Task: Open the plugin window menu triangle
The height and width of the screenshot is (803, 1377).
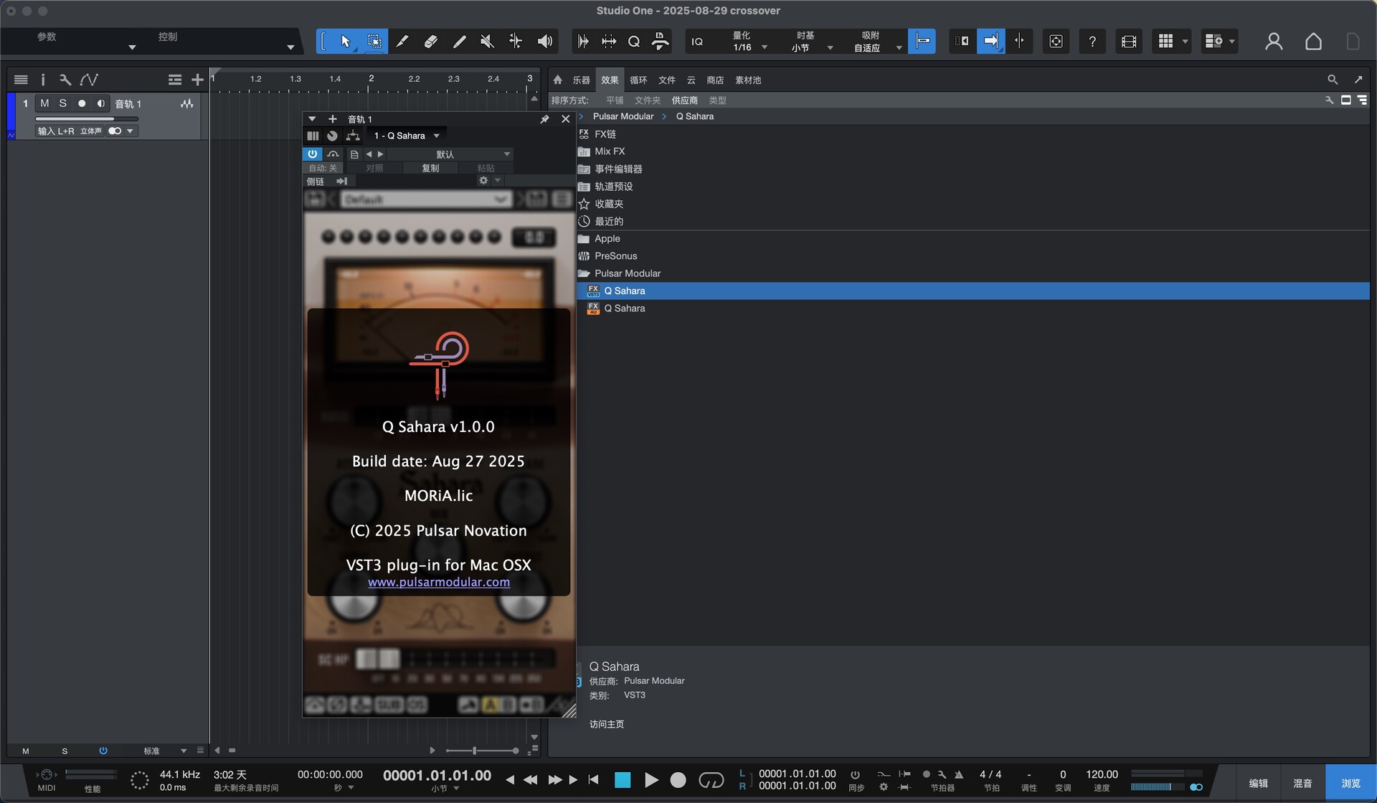Action: tap(312, 119)
